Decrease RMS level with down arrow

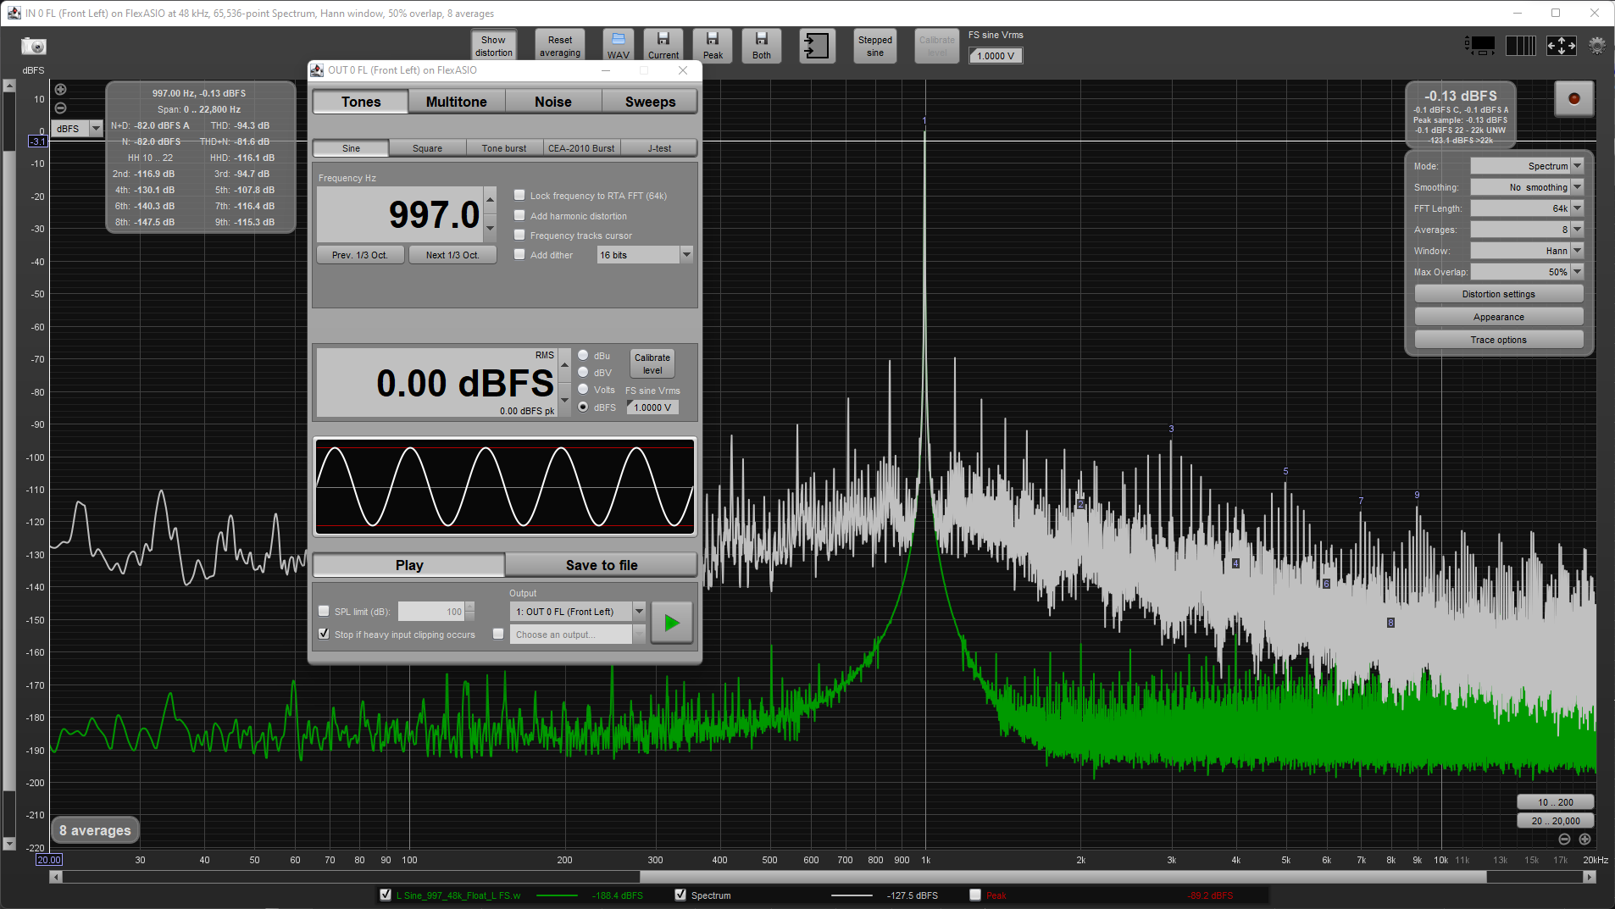pyautogui.click(x=564, y=400)
